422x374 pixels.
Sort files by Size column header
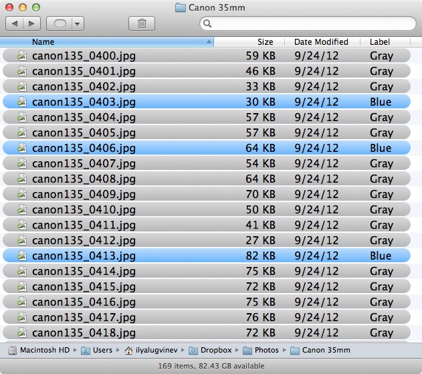[x=265, y=41]
